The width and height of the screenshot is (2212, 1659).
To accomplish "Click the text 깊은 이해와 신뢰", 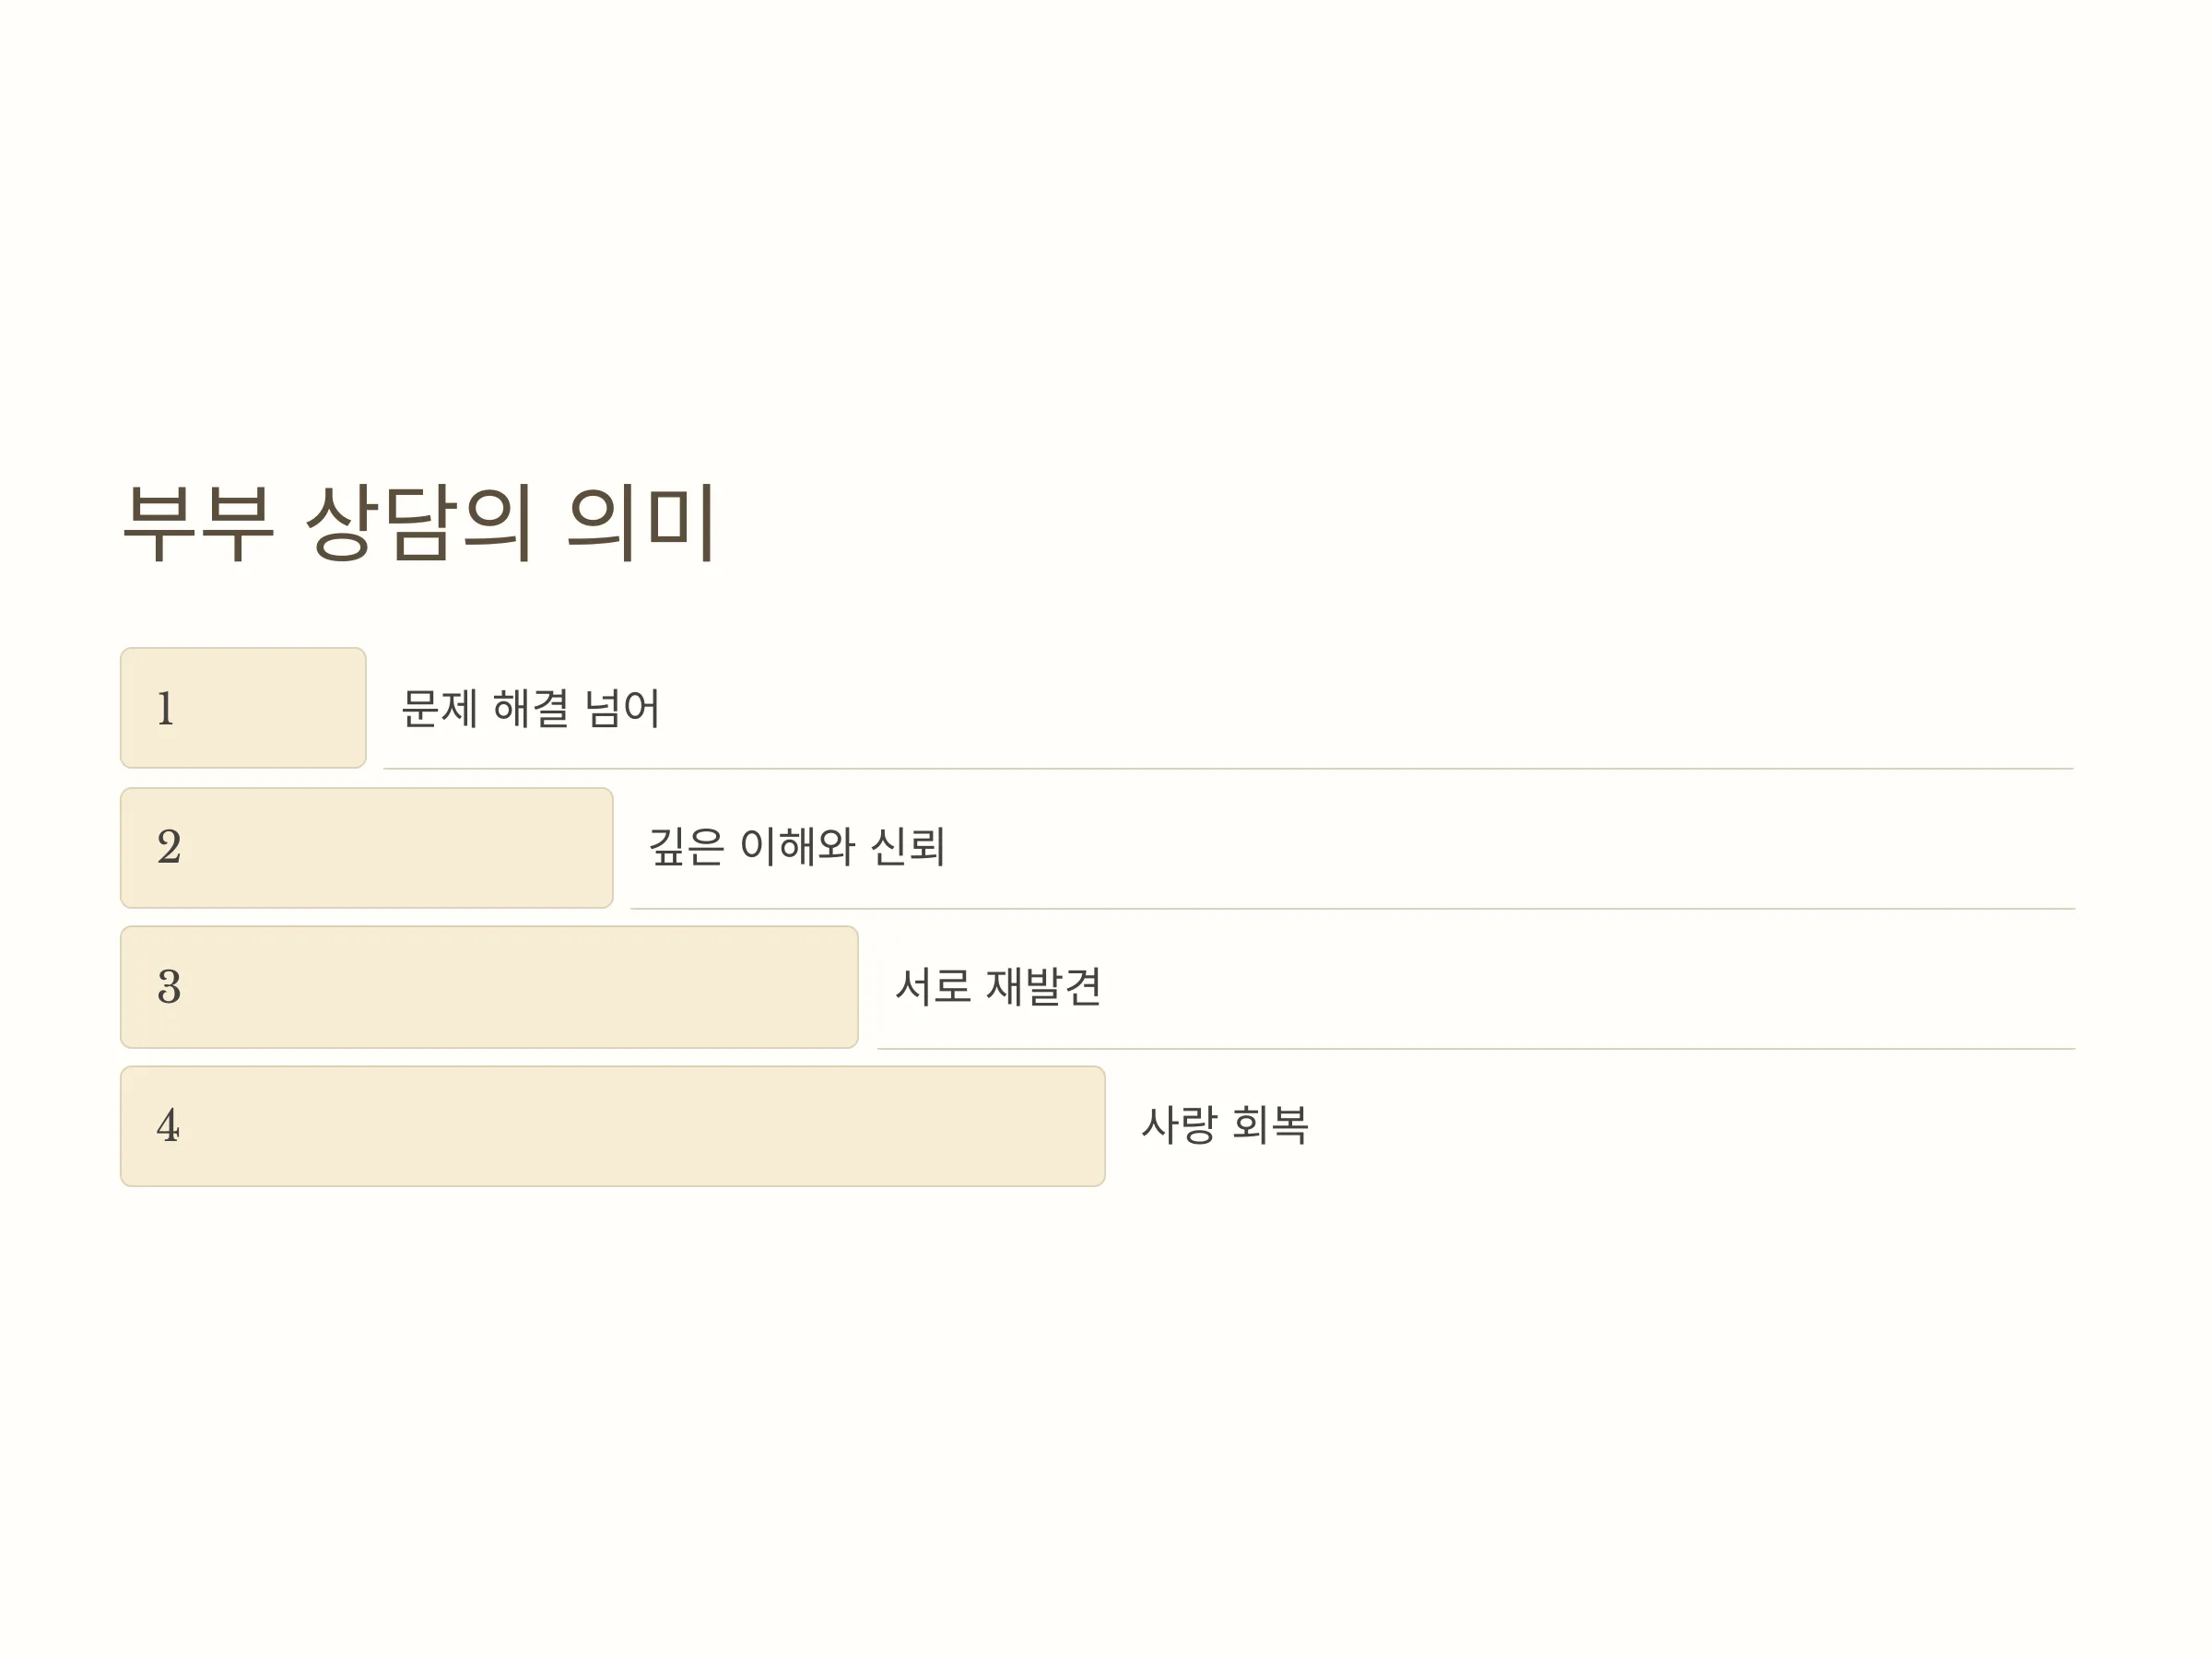I will [x=796, y=847].
